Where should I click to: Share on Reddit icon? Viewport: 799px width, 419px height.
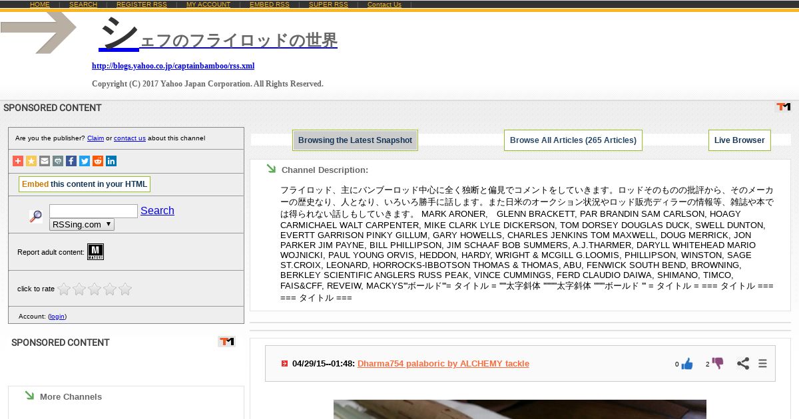[x=98, y=161]
